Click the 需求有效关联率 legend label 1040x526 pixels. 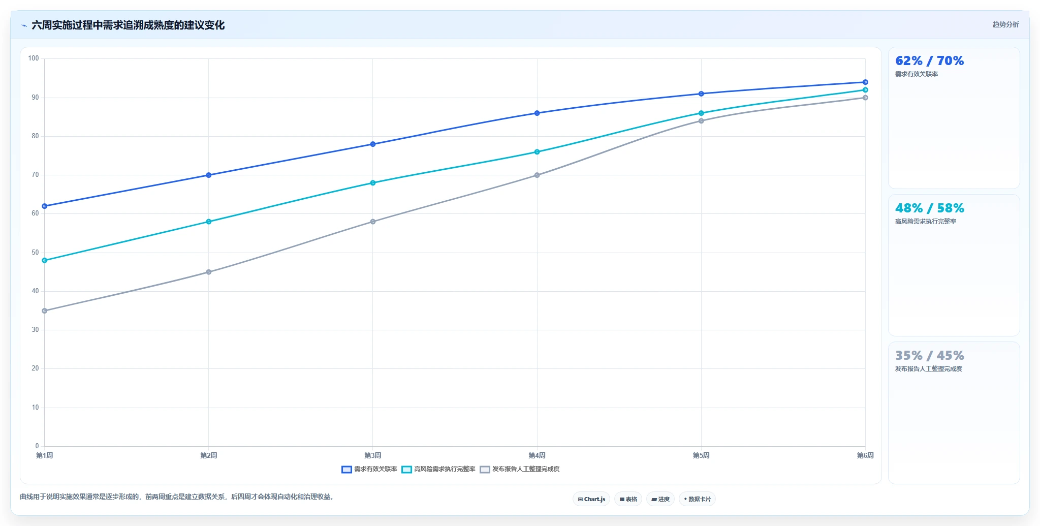point(375,469)
